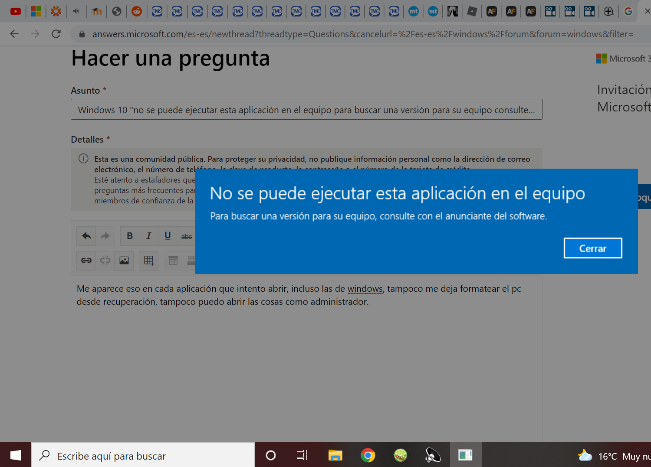This screenshot has width=651, height=467.
Task: Open File Explorer from the taskbar
Action: [x=335, y=455]
